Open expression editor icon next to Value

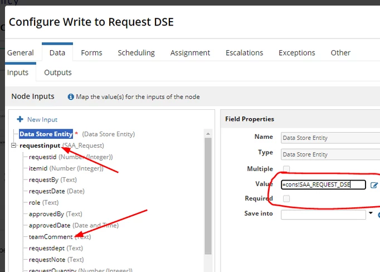pos(374,185)
